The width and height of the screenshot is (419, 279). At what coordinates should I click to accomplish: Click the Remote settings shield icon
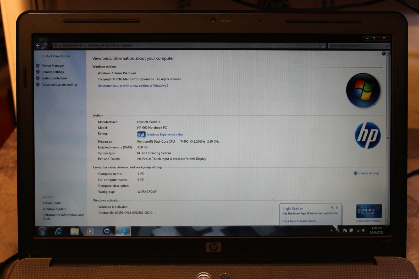[38, 72]
